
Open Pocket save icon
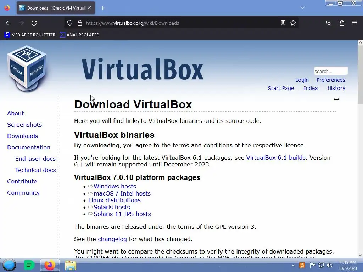click(x=329, y=23)
